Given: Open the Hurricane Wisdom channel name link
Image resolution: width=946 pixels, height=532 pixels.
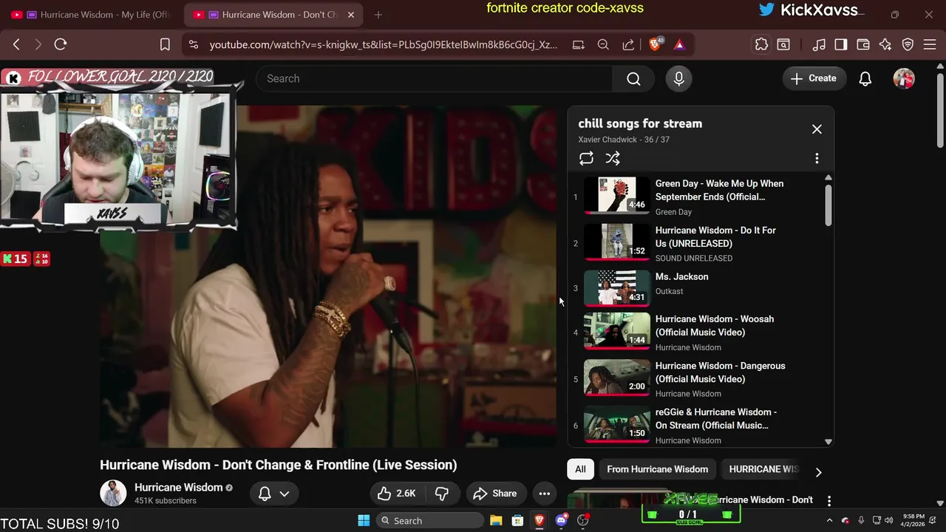Looking at the screenshot, I should pyautogui.click(x=178, y=488).
